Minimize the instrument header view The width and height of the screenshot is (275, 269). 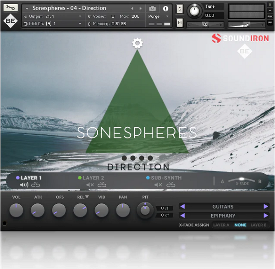pos(270,11)
